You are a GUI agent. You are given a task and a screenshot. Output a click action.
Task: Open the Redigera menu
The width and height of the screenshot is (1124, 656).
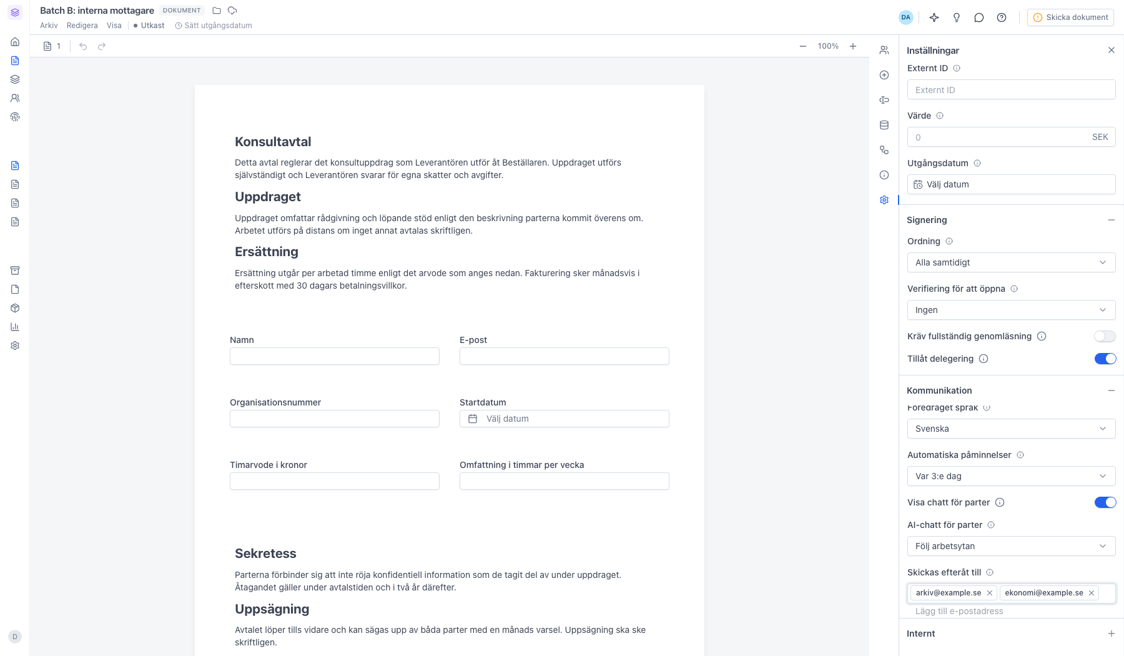tap(82, 26)
